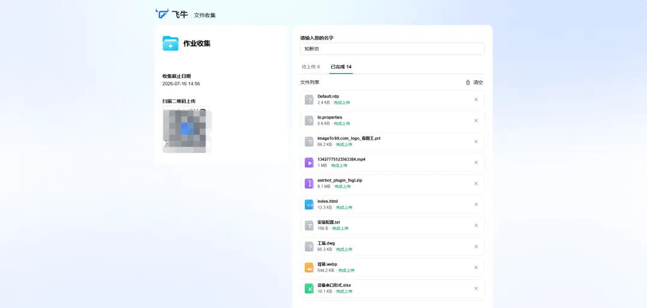Image resolution: width=647 pixels, height=308 pixels.
Task: Click the 544.2 KB size of 背景.webp
Action: tap(325, 270)
